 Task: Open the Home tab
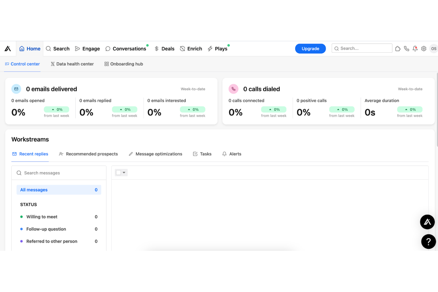click(x=30, y=49)
